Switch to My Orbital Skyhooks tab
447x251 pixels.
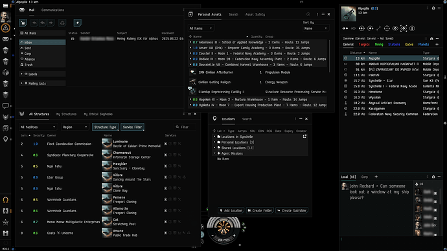[98, 114]
